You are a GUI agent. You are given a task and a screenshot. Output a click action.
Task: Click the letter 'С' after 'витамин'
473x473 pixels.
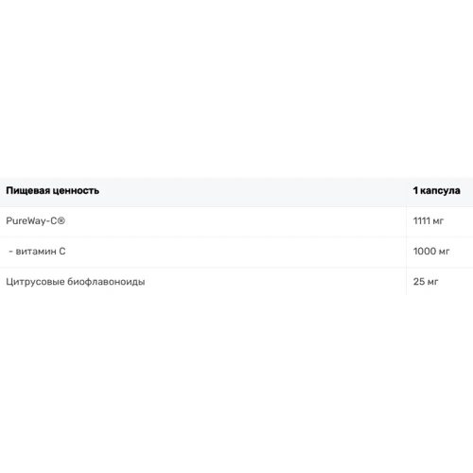[62, 252]
